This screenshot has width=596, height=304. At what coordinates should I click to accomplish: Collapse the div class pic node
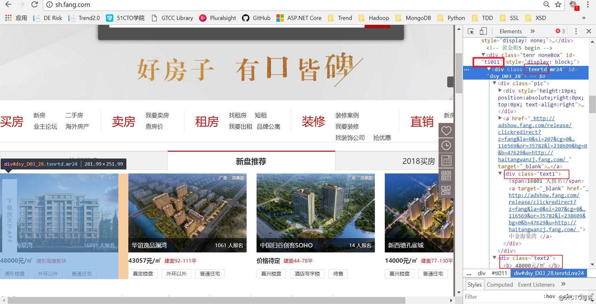click(x=495, y=83)
